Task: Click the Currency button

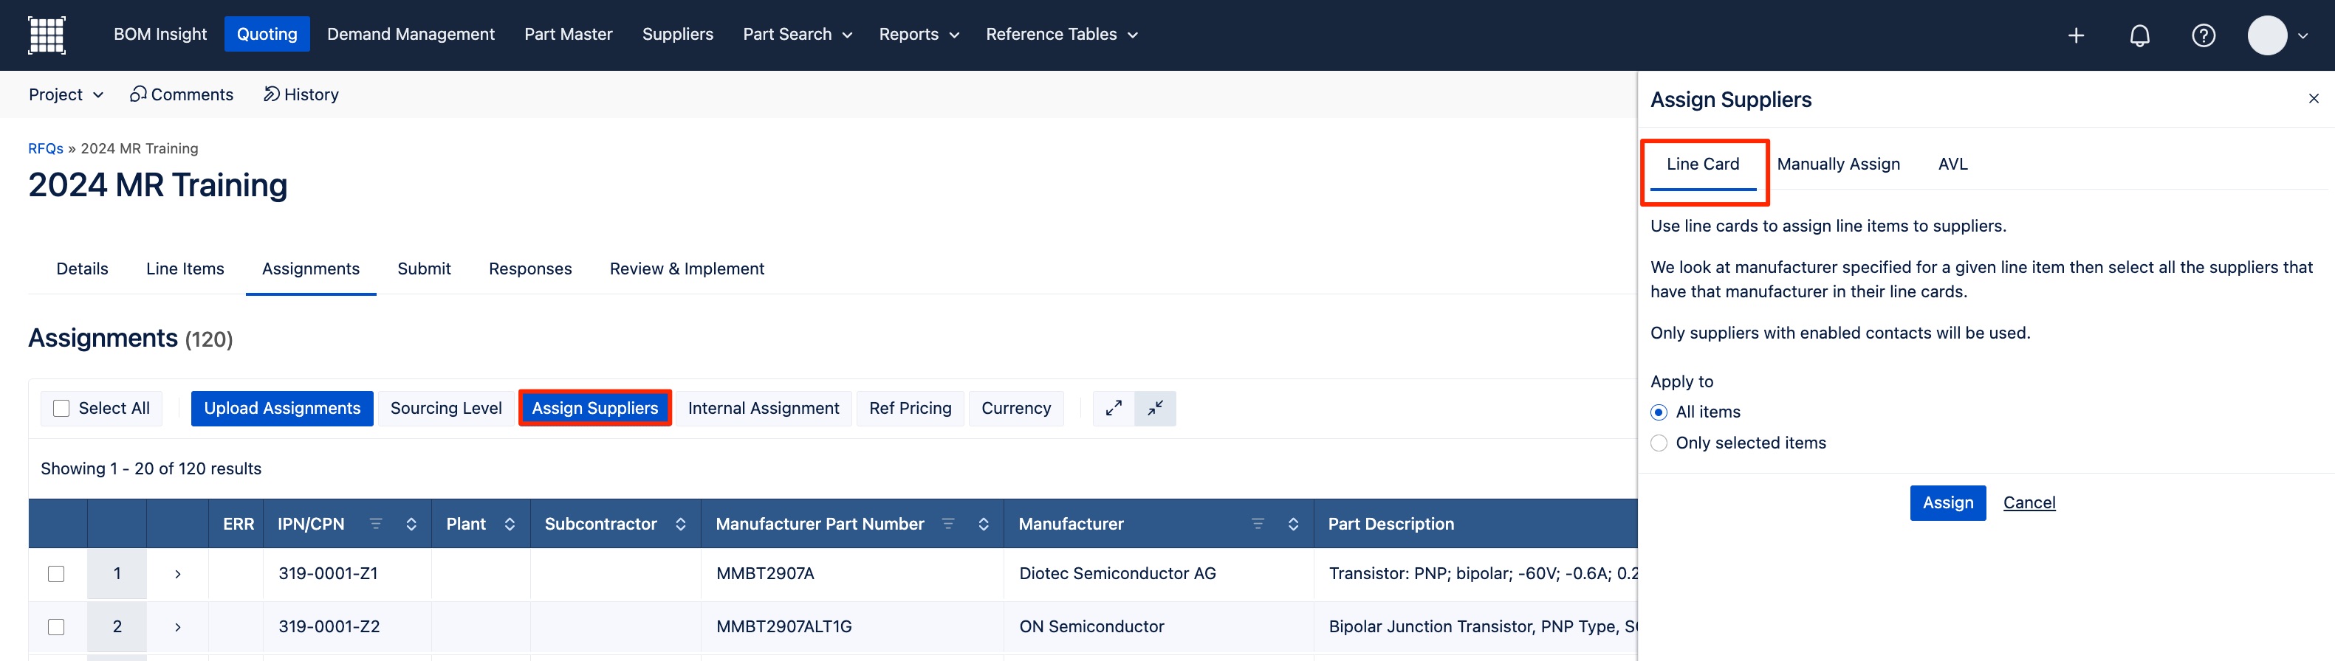Action: point(1016,409)
